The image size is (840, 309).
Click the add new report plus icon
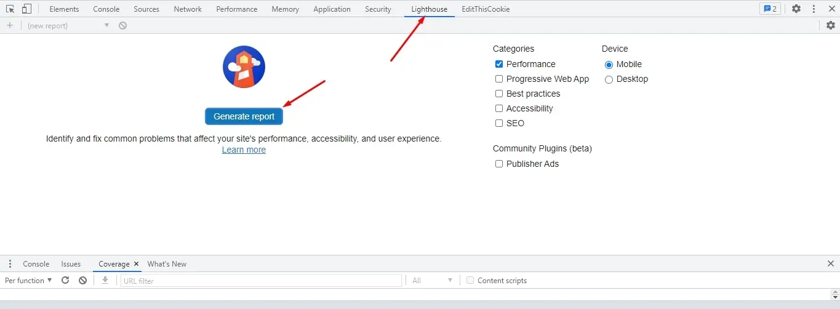click(10, 25)
